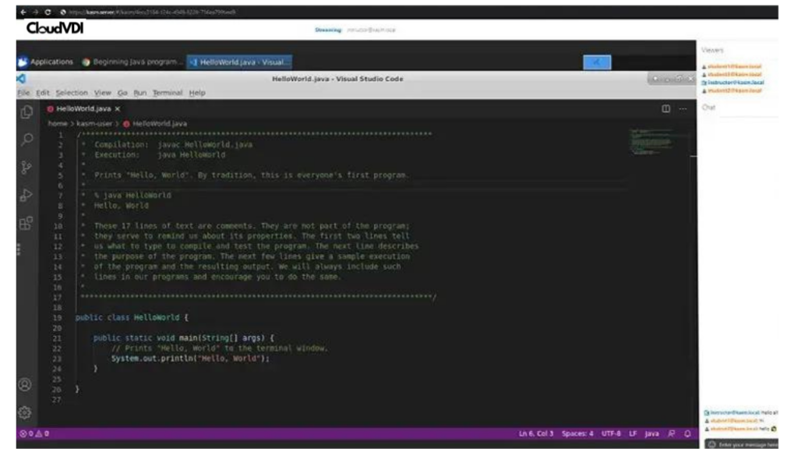Click line number 27 in the gutter
Screen dimensions: 798x449
[57, 400]
